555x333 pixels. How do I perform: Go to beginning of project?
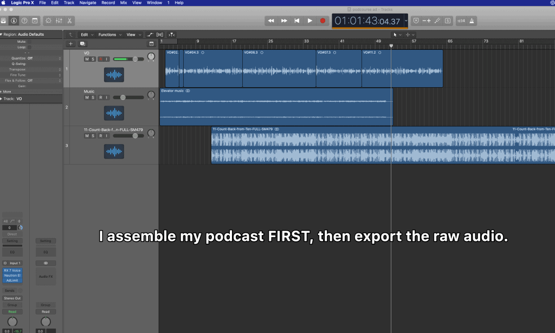click(297, 21)
